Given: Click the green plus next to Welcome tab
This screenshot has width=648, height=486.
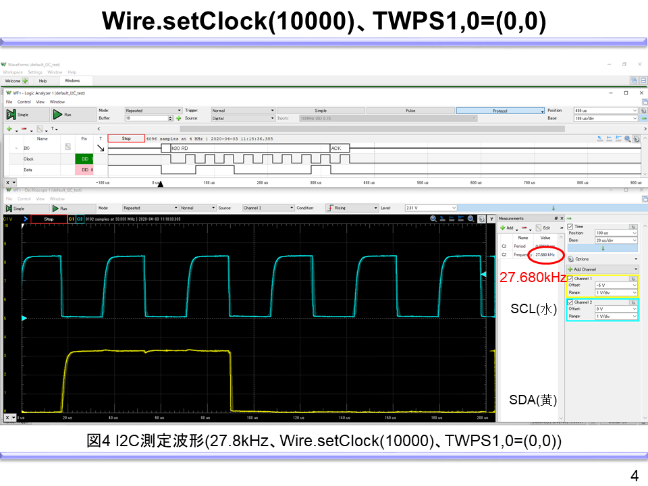Looking at the screenshot, I should 26,80.
